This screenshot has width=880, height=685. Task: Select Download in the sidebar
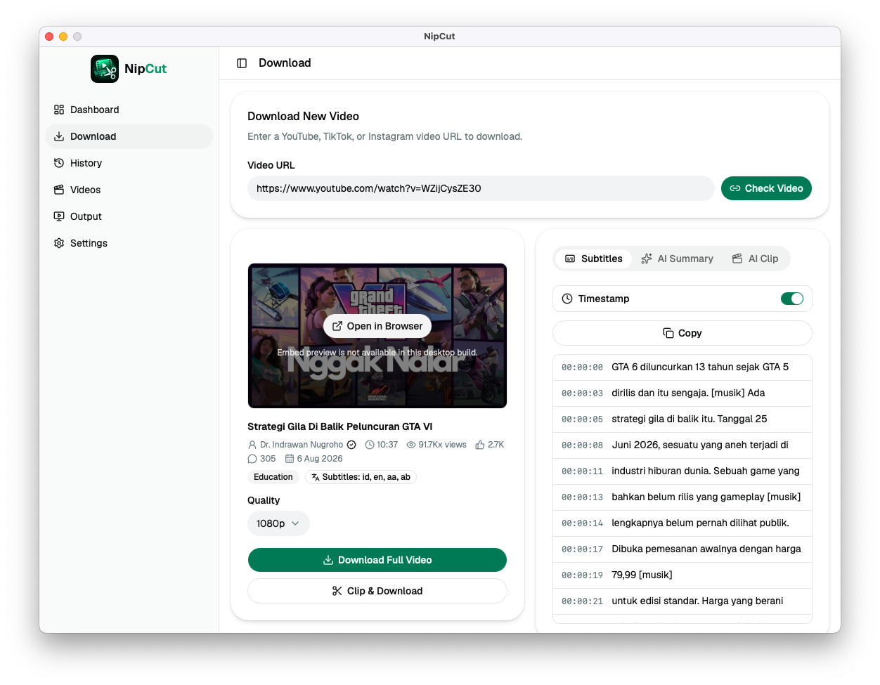129,136
